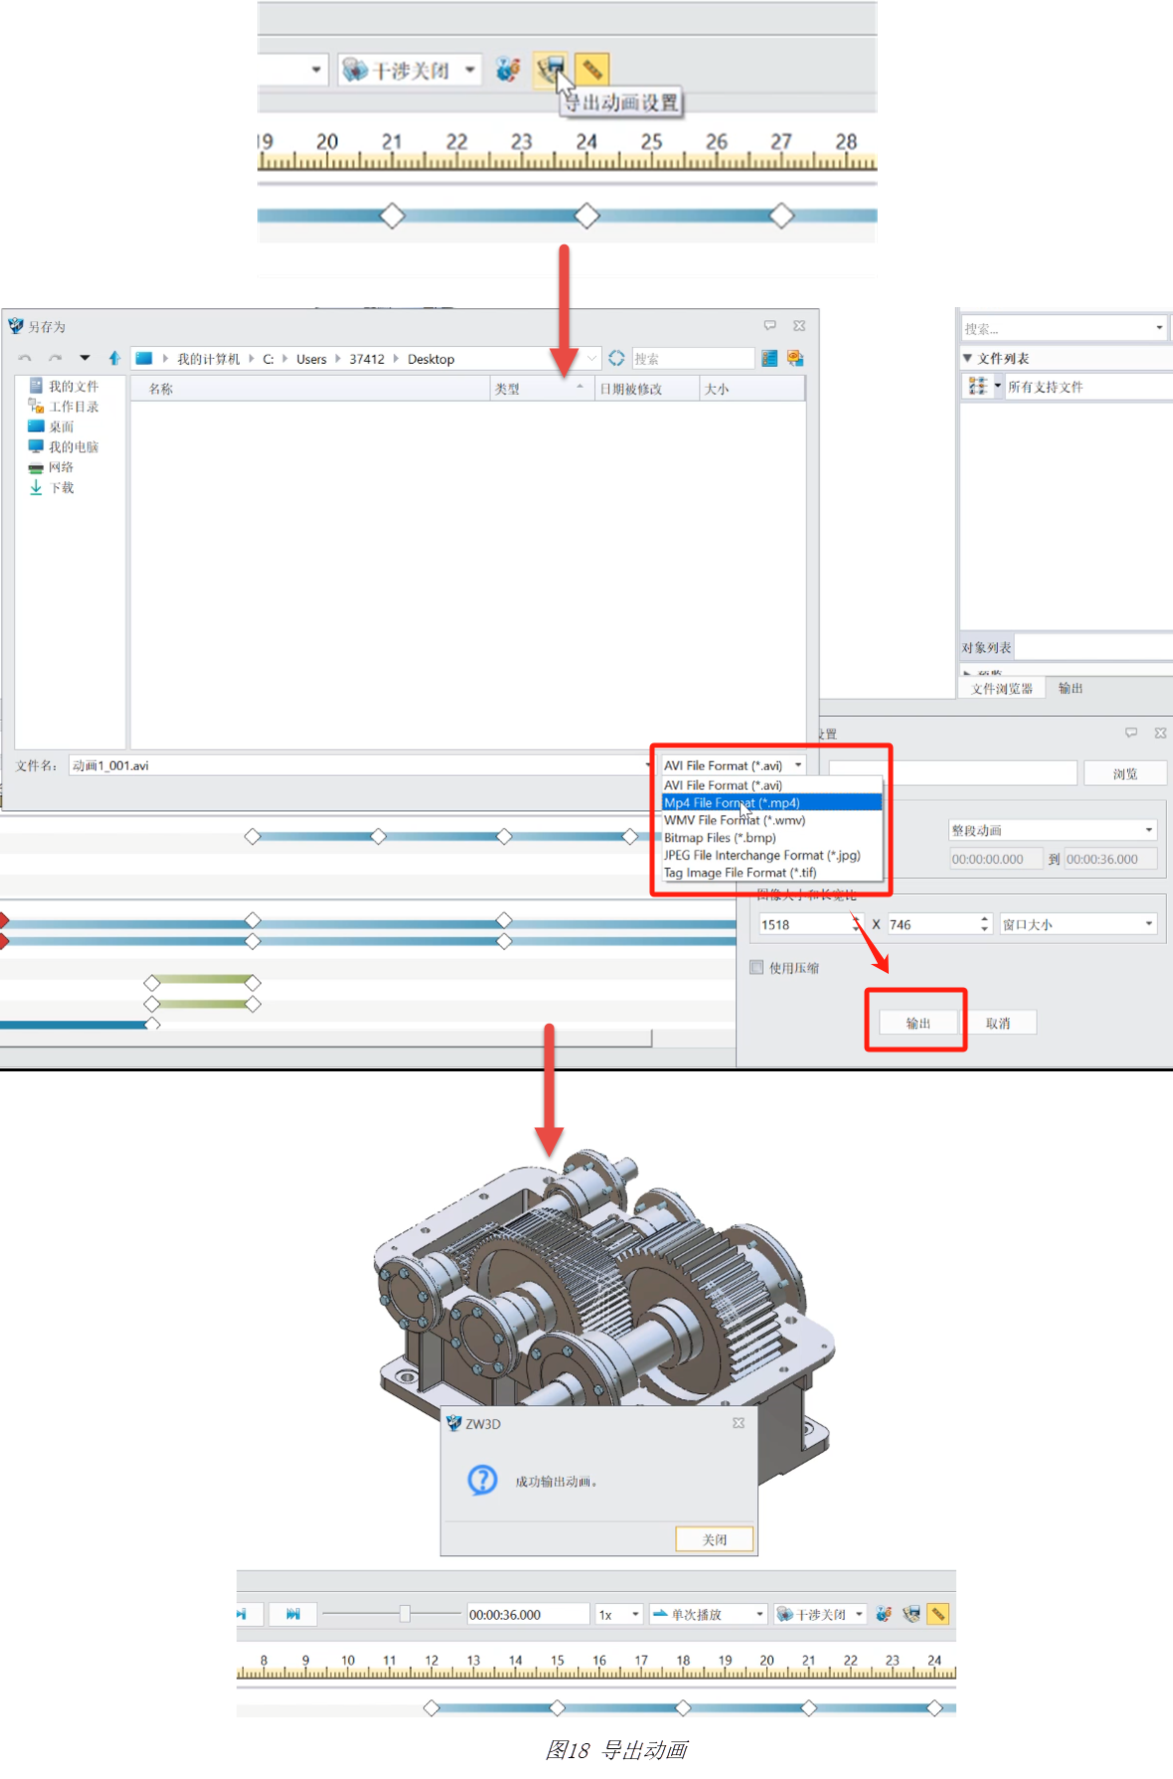Open the 1x playback speed dropdown
The height and width of the screenshot is (1779, 1173).
point(618,1614)
